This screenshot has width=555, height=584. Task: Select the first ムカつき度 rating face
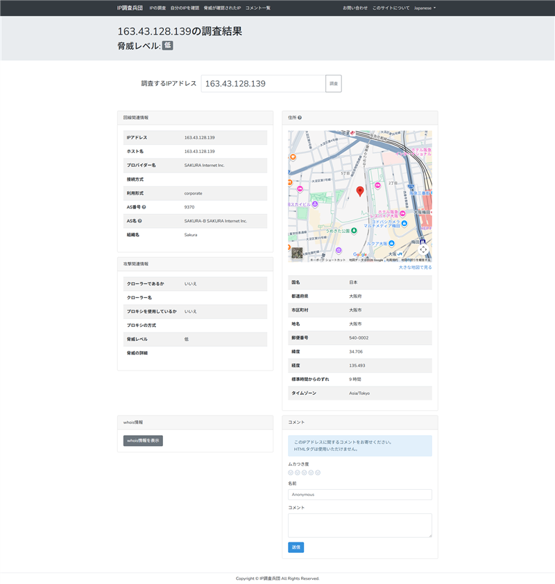291,472
